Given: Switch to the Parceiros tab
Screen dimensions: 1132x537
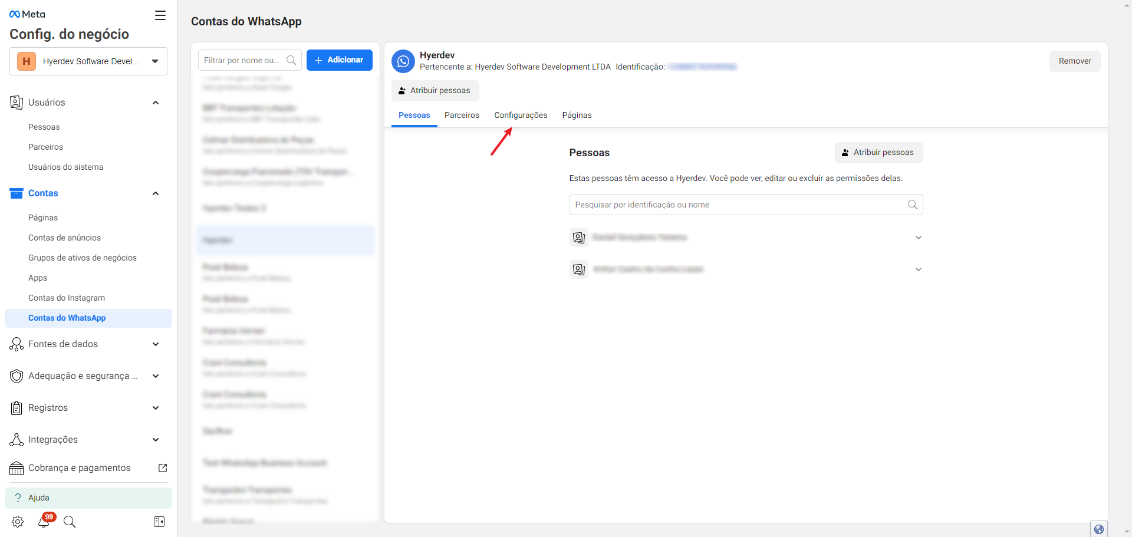Looking at the screenshot, I should point(462,115).
